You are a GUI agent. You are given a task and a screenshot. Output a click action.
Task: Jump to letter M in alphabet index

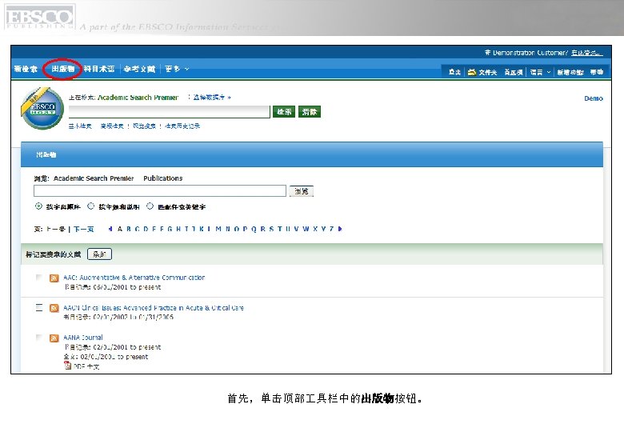pyautogui.click(x=218, y=229)
